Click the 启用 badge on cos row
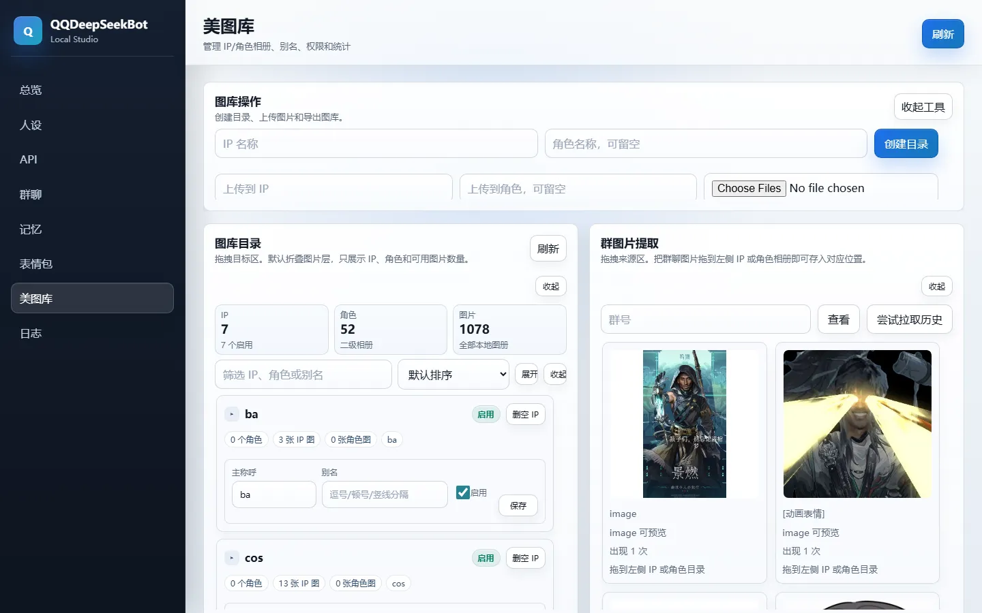The width and height of the screenshot is (982, 613). tap(486, 558)
